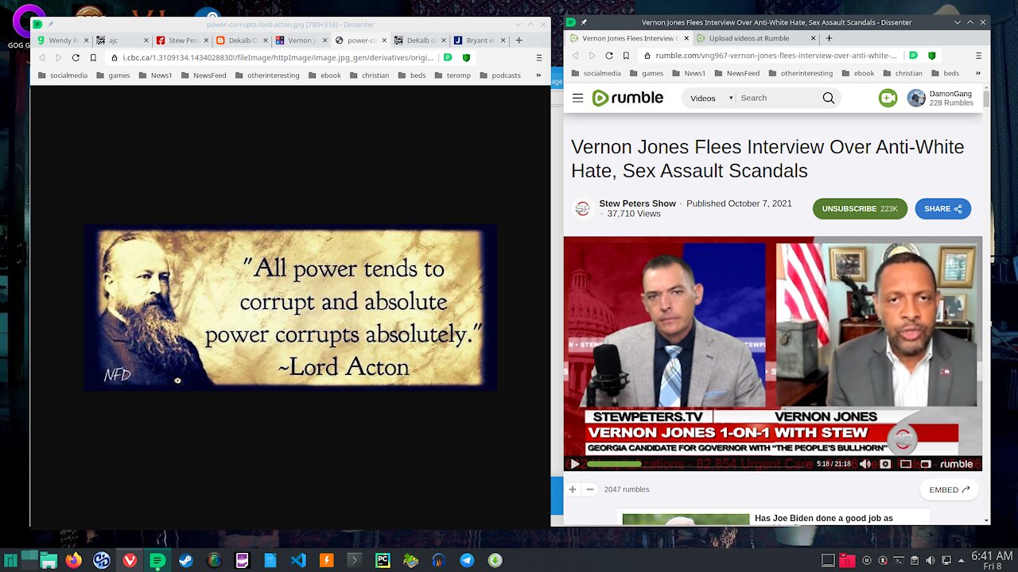Click Lord Acton quote image
This screenshot has width=1018, height=572.
(290, 307)
